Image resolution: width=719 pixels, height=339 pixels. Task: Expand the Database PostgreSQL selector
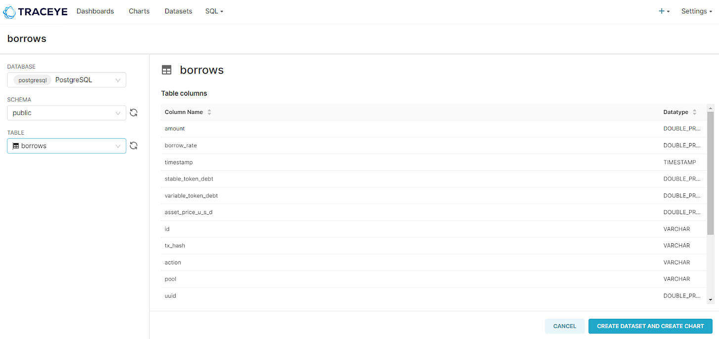click(67, 80)
